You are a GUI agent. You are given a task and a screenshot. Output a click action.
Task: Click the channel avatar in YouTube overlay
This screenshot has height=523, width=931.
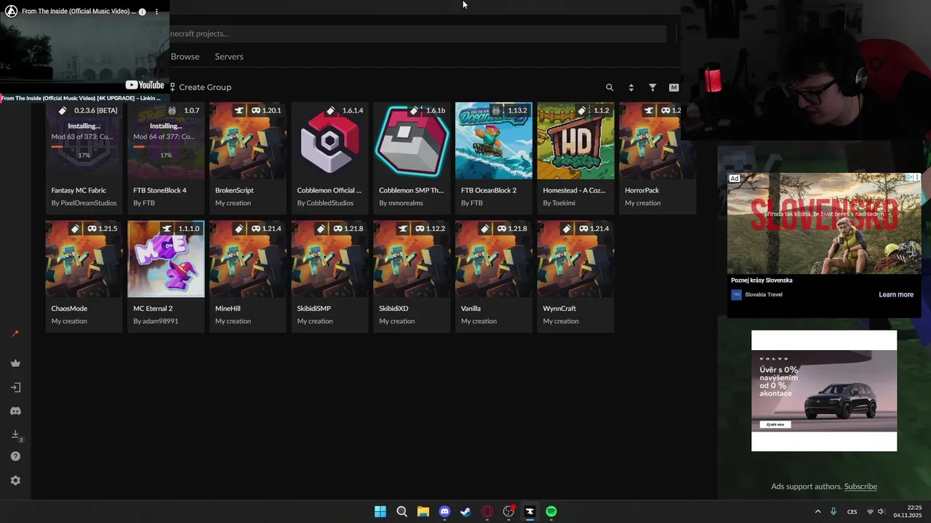(12, 12)
